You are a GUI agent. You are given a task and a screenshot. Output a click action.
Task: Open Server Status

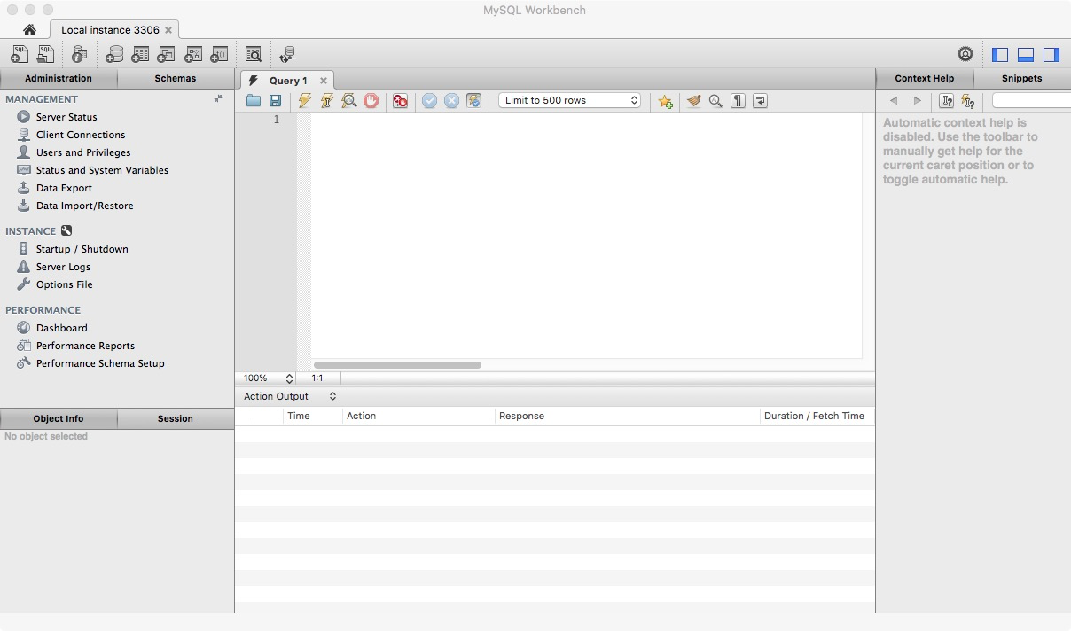click(x=66, y=117)
